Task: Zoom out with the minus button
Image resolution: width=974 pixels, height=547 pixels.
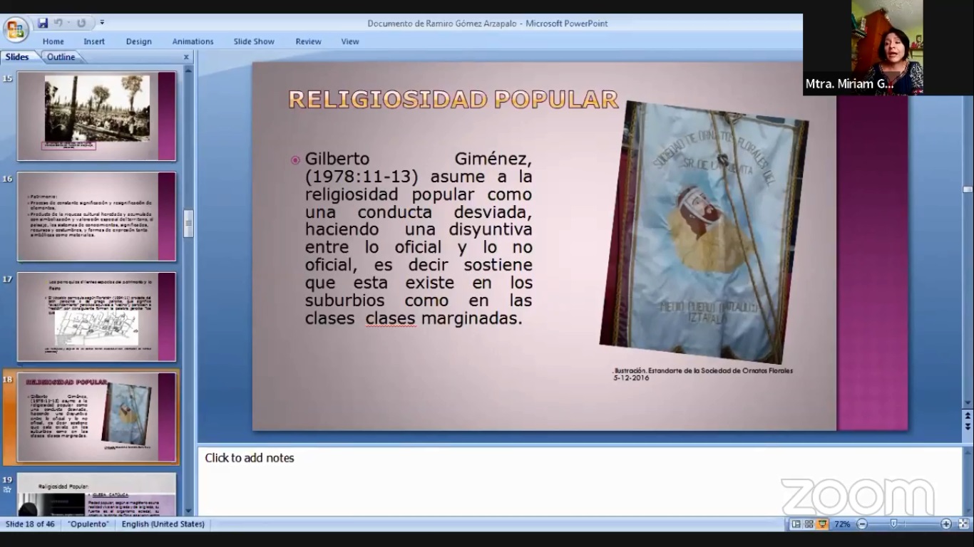Action: pos(862,524)
